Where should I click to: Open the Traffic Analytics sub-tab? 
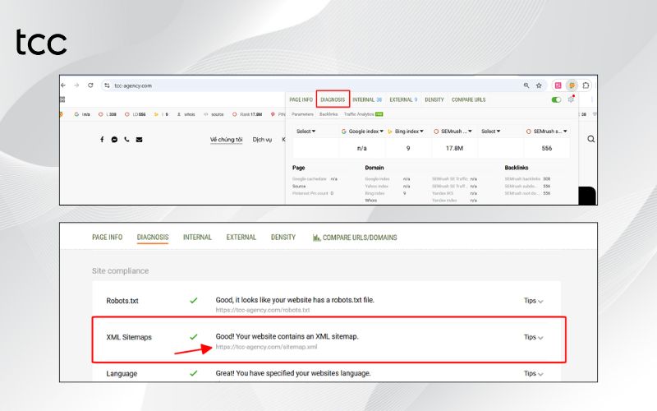[363, 114]
